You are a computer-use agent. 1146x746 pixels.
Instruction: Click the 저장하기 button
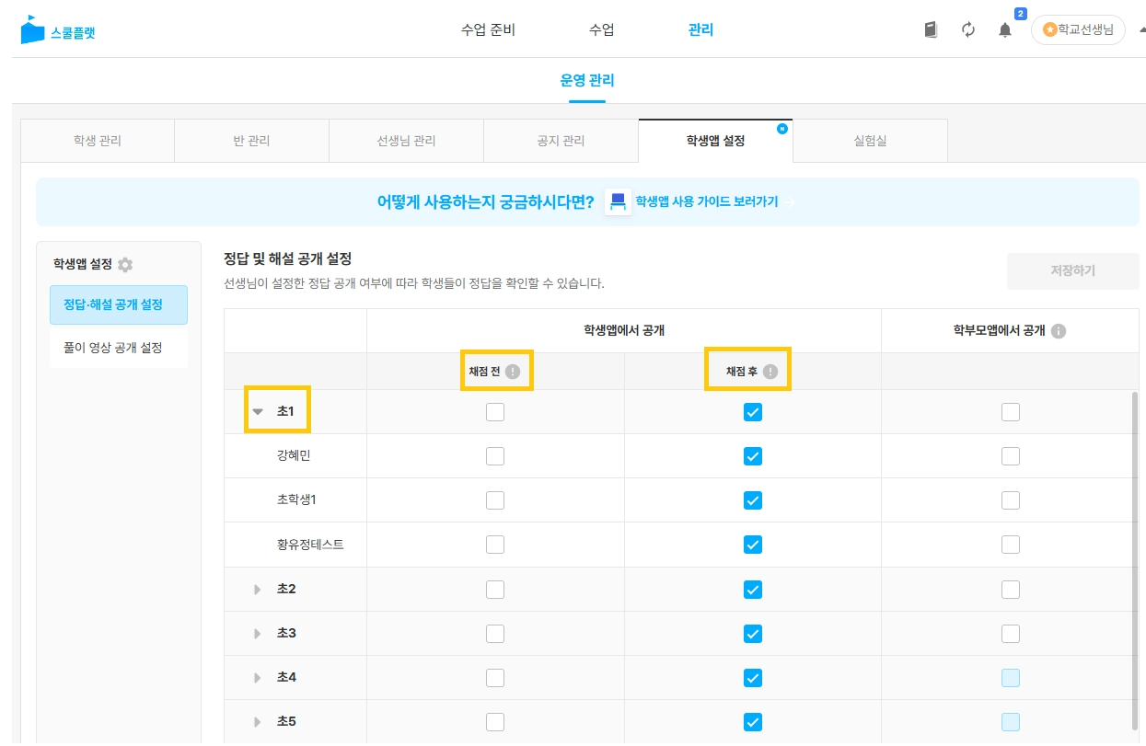pos(1073,271)
